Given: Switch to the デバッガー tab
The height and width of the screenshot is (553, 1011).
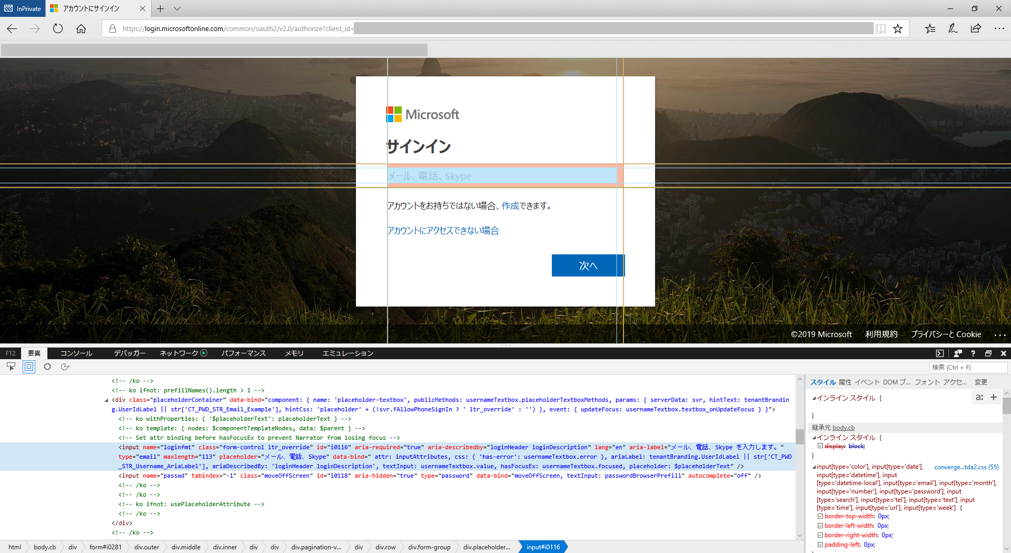Looking at the screenshot, I should (x=130, y=353).
